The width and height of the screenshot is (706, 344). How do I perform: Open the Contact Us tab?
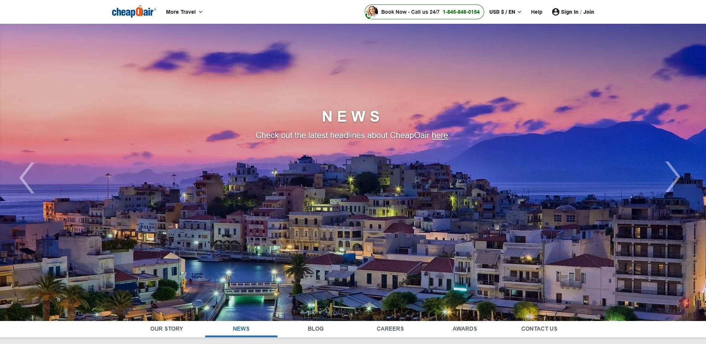click(539, 329)
